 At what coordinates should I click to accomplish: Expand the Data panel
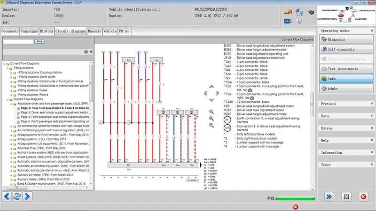coord(372,116)
